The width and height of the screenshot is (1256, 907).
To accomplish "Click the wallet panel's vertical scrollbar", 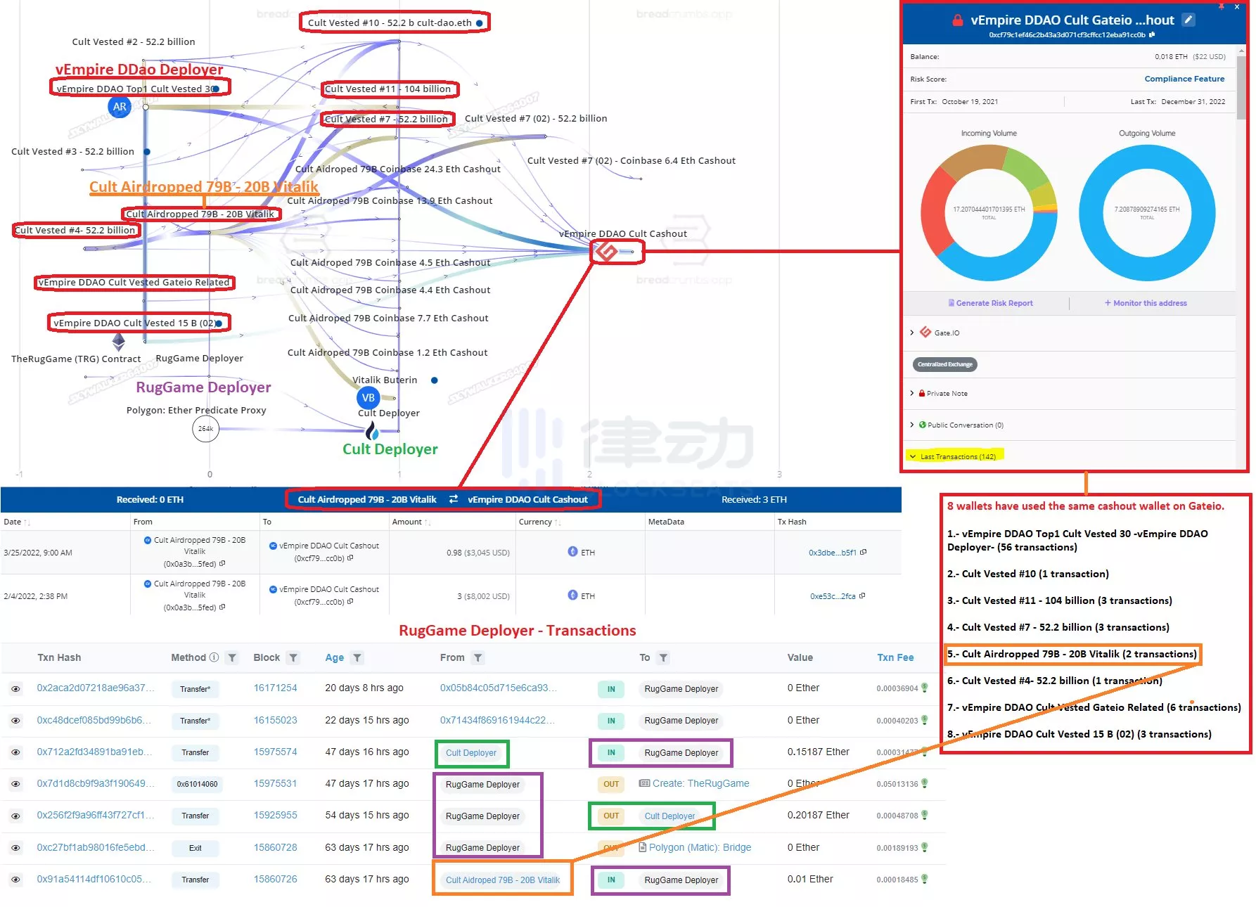I will pos(1241,91).
